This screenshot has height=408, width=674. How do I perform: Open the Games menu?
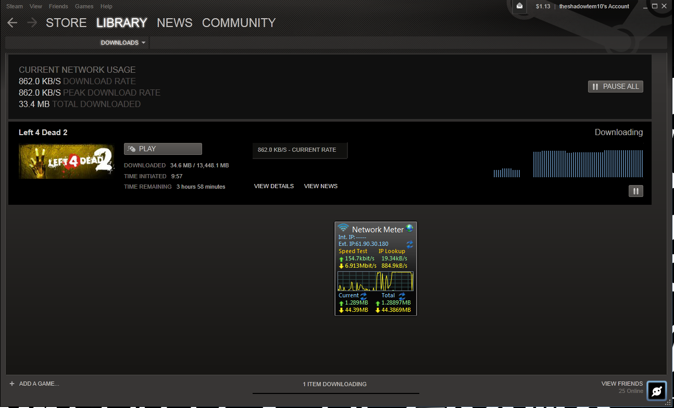click(x=84, y=6)
